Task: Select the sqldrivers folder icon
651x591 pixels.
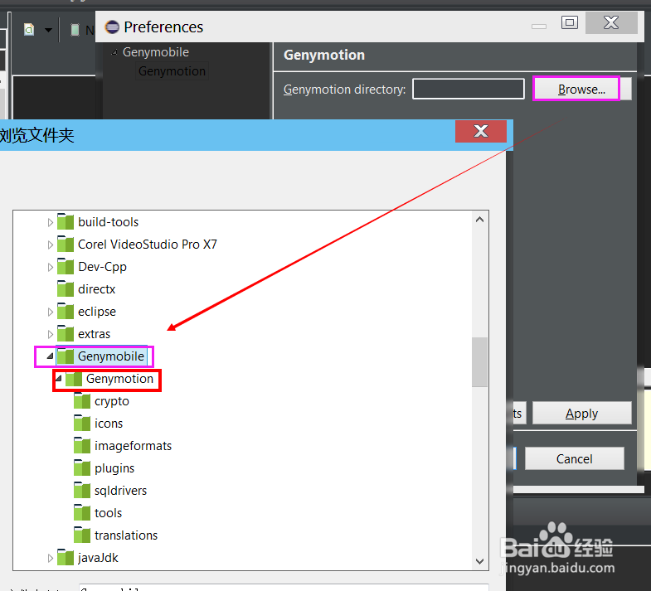Action: click(82, 490)
